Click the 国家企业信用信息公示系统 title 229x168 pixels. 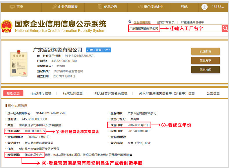coord(61,24)
